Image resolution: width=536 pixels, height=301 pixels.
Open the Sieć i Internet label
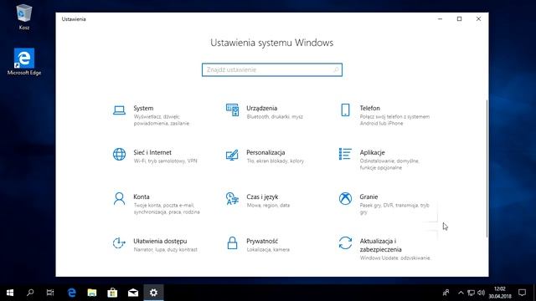(x=152, y=152)
